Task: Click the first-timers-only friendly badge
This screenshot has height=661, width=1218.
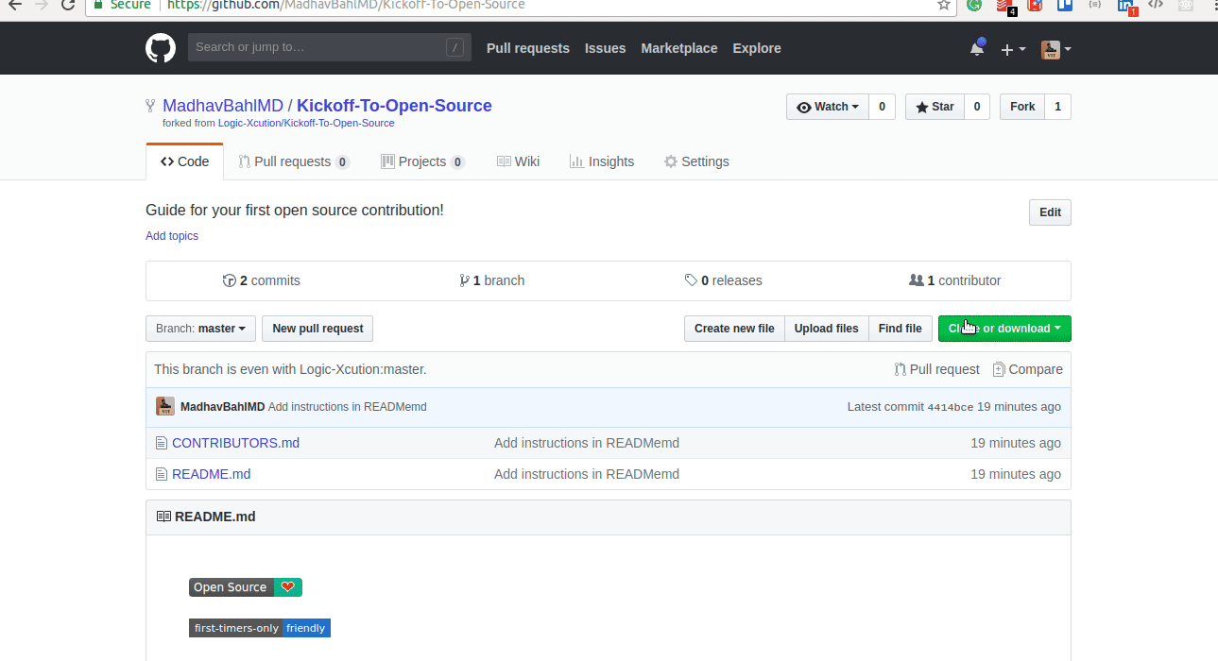Action: [260, 628]
